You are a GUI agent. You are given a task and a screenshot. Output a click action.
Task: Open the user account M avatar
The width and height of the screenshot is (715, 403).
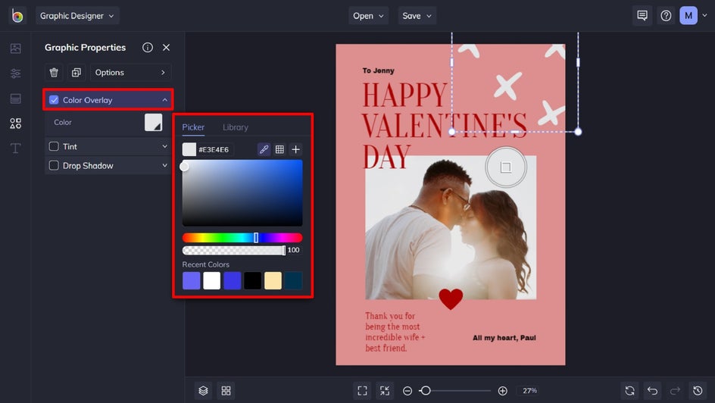coord(688,16)
